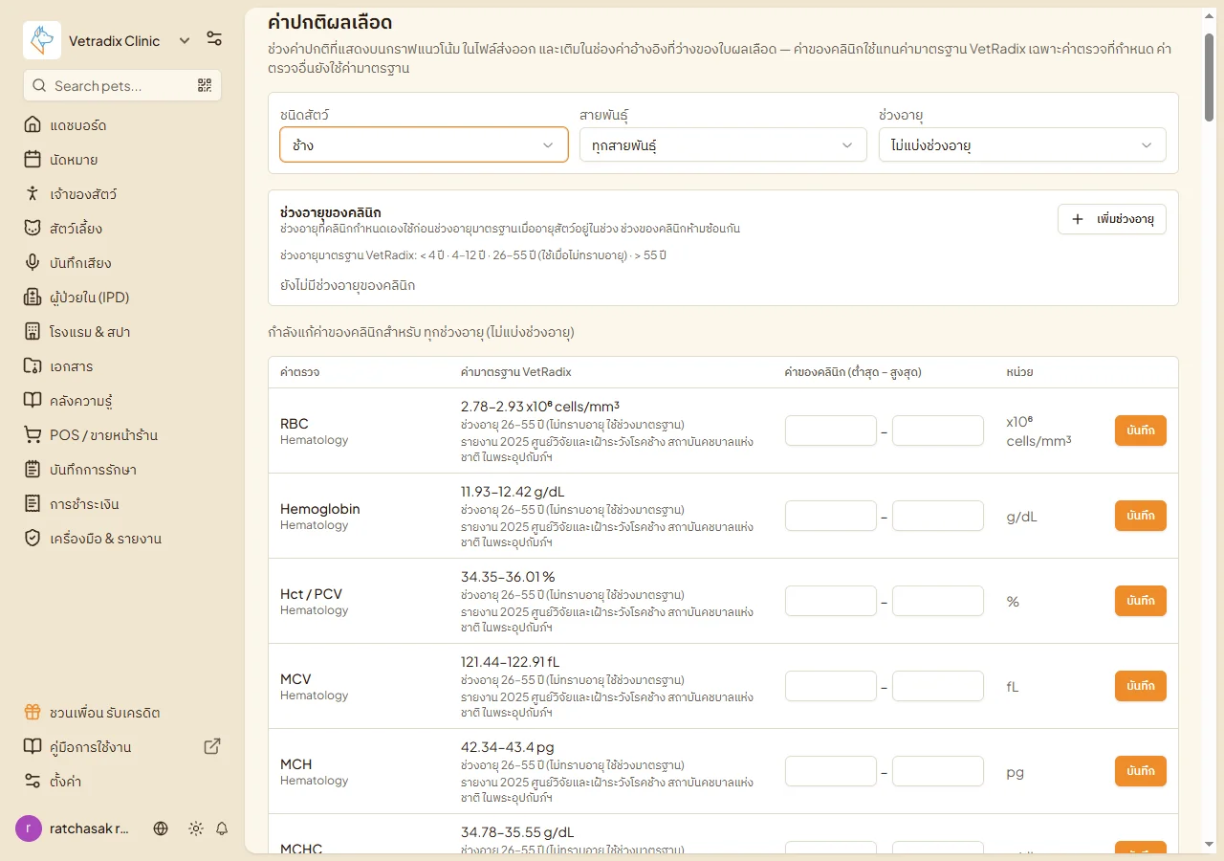The height and width of the screenshot is (861, 1224).
Task: Click the เพิ่มช่วงอายุ button
Action: [1112, 219]
